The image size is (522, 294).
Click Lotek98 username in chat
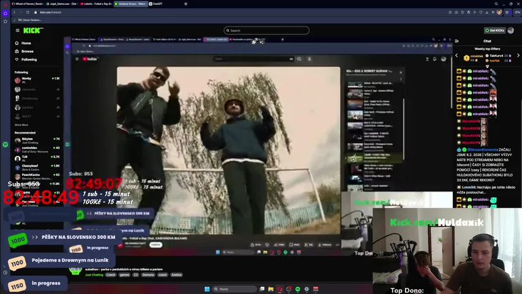tap(469, 187)
